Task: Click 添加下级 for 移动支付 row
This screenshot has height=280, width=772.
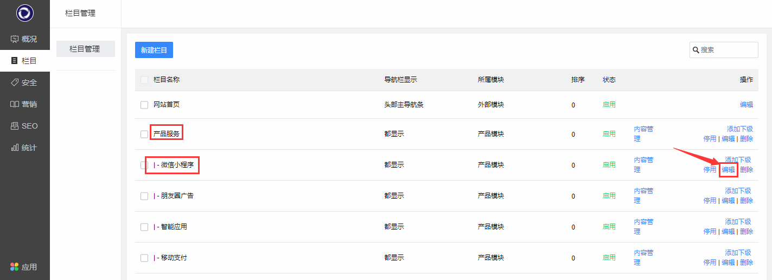Action: 738,253
